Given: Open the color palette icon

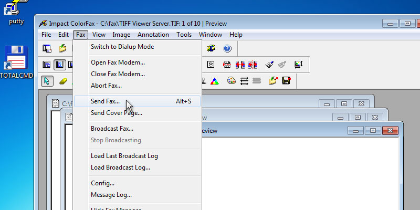Looking at the screenshot, I should tap(231, 81).
